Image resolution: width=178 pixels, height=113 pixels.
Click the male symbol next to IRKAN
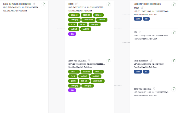76,4
